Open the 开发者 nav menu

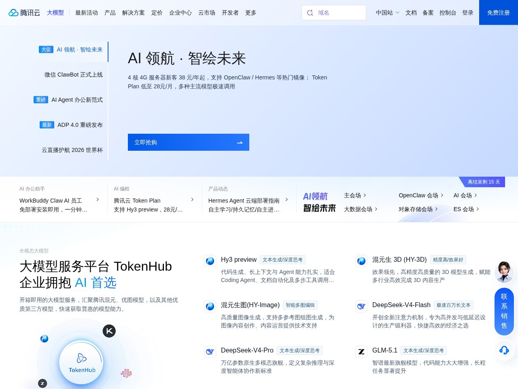[x=230, y=13]
